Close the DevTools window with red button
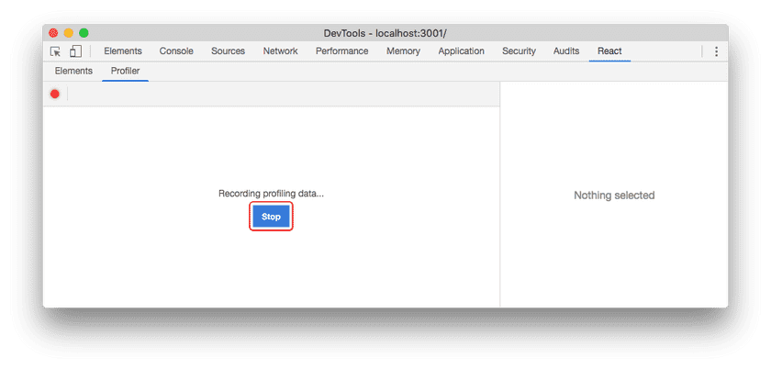Viewport: 771px width, 369px height. (53, 33)
